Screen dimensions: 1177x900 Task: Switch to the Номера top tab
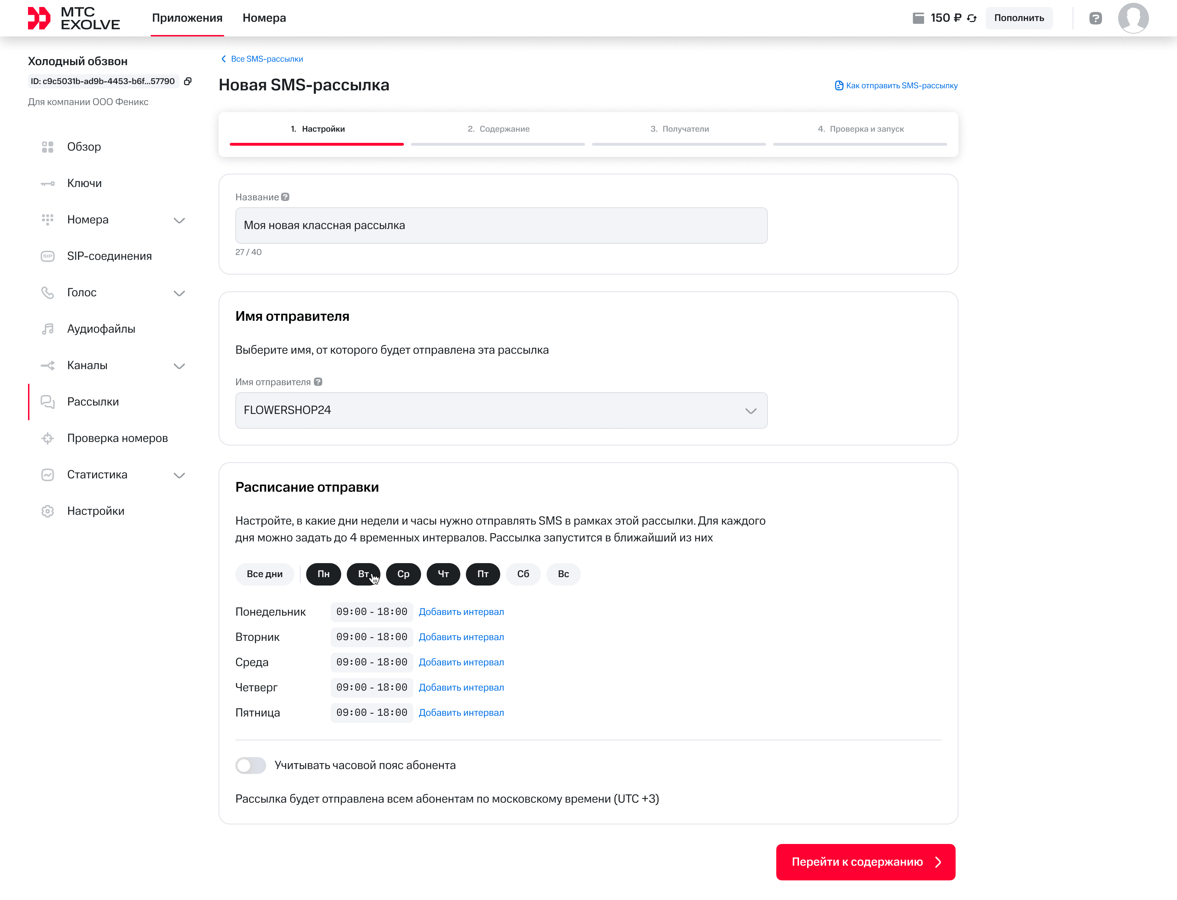point(264,18)
